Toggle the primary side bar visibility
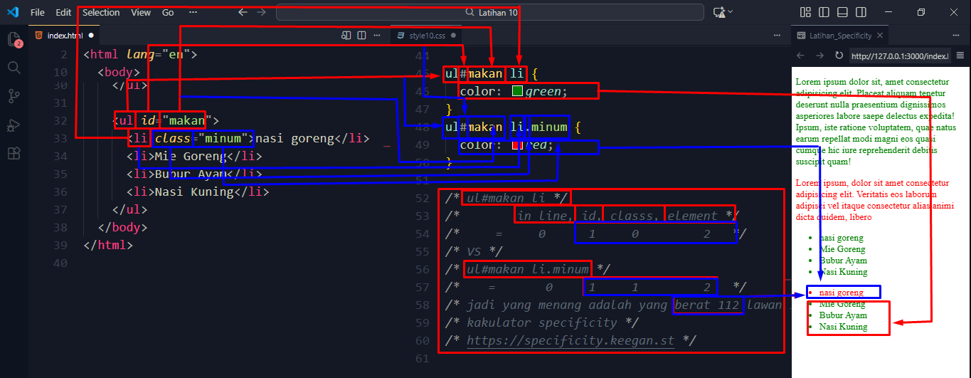 pyautogui.click(x=824, y=12)
